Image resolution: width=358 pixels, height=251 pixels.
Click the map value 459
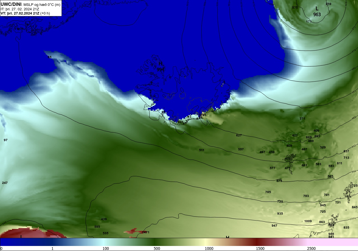click(x=272, y=152)
